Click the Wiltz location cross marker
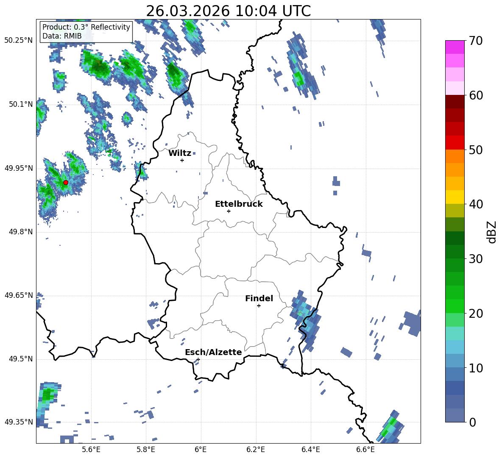Viewport: 502px width, 458px height. pos(182,160)
